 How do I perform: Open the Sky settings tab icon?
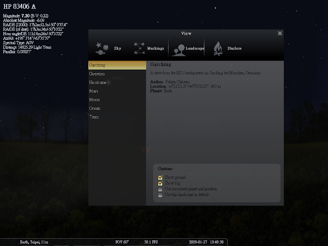coord(102,48)
